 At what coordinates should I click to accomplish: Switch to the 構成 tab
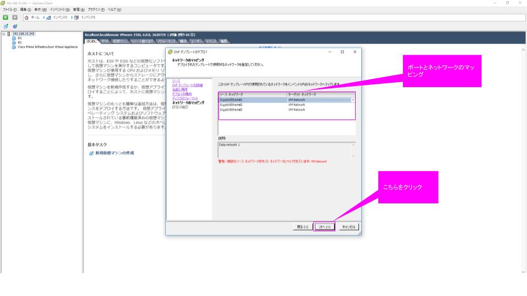point(183,41)
